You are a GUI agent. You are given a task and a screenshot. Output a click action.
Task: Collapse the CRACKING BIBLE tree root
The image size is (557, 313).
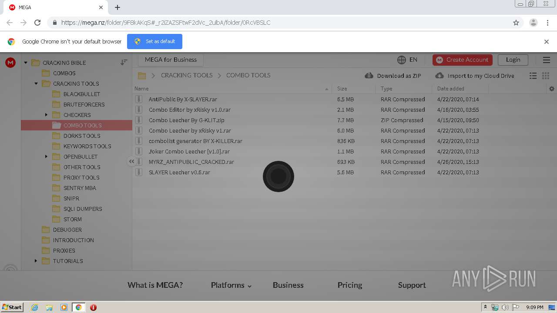[26, 63]
